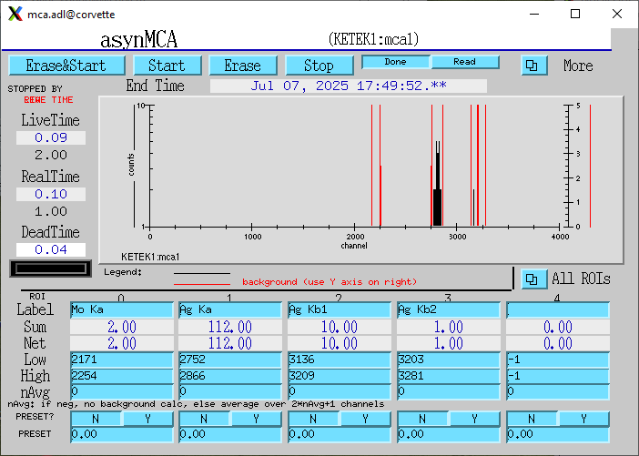Viewport: 639px width, 456px height.
Task: Edit nAvg field for ROI 4
Action: tap(558, 391)
